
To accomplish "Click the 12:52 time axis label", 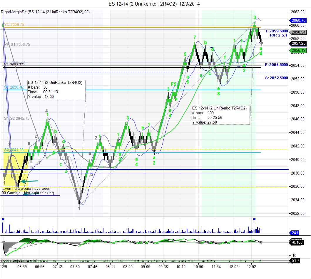I will pyautogui.click(x=252, y=267).
